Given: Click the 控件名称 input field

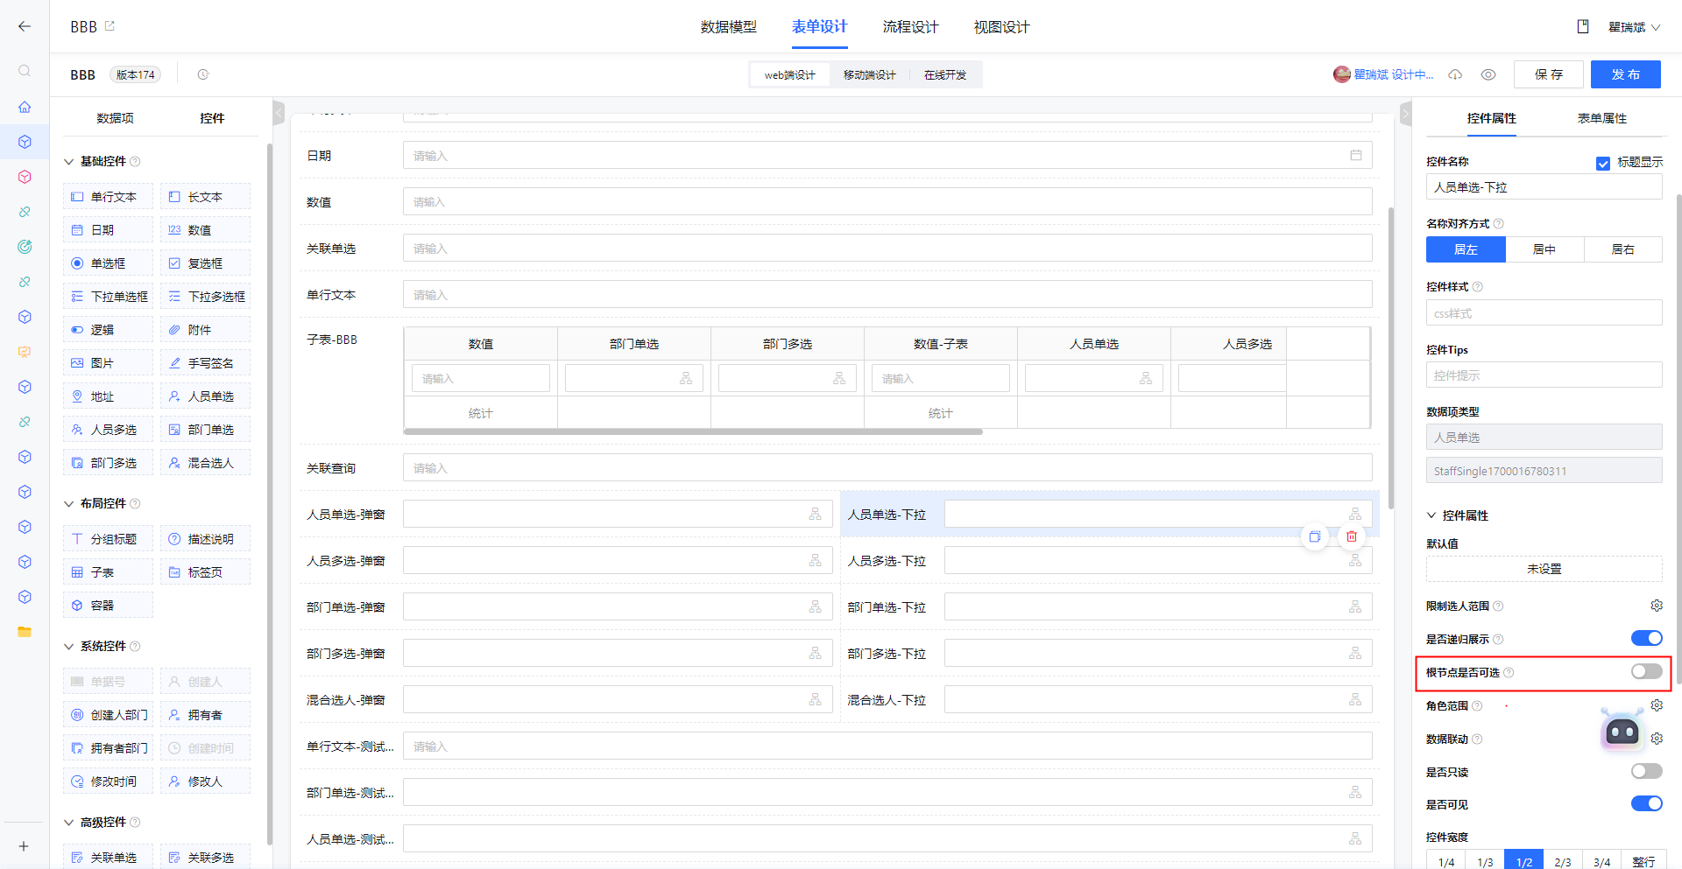Looking at the screenshot, I should click(1544, 187).
